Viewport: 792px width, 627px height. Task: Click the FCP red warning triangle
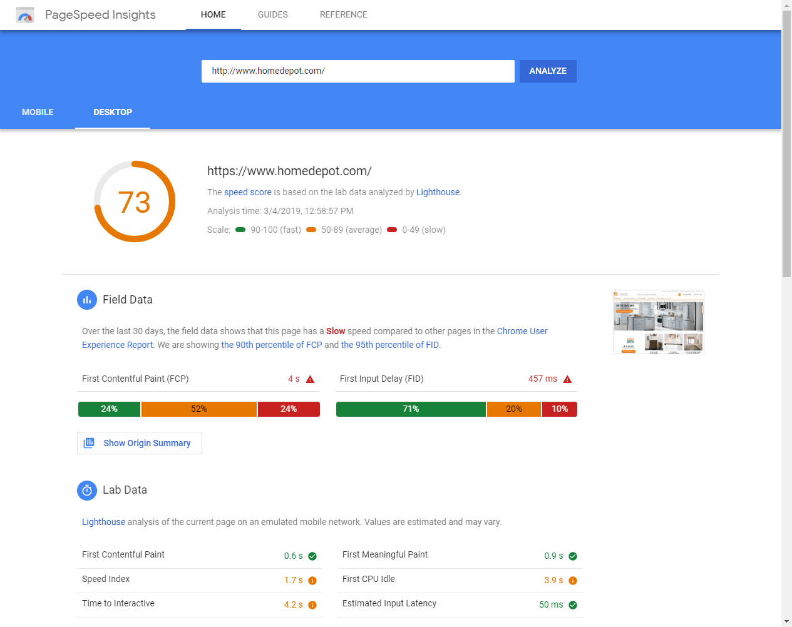pos(310,379)
